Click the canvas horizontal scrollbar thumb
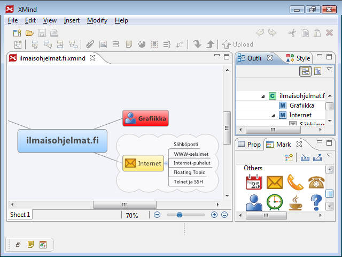The width and height of the screenshot is (342, 257). 125,205
